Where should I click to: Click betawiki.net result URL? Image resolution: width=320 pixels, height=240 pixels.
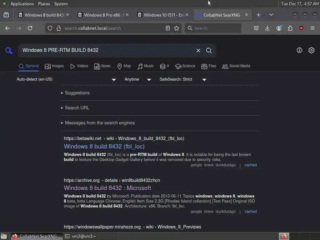pyautogui.click(x=124, y=138)
